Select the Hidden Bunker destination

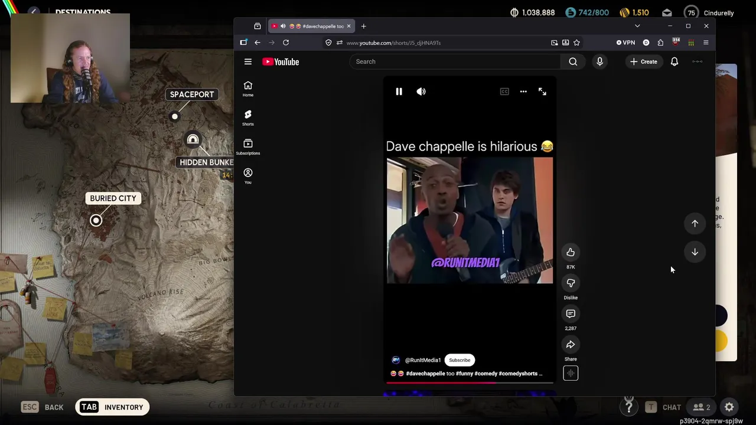pos(206,162)
